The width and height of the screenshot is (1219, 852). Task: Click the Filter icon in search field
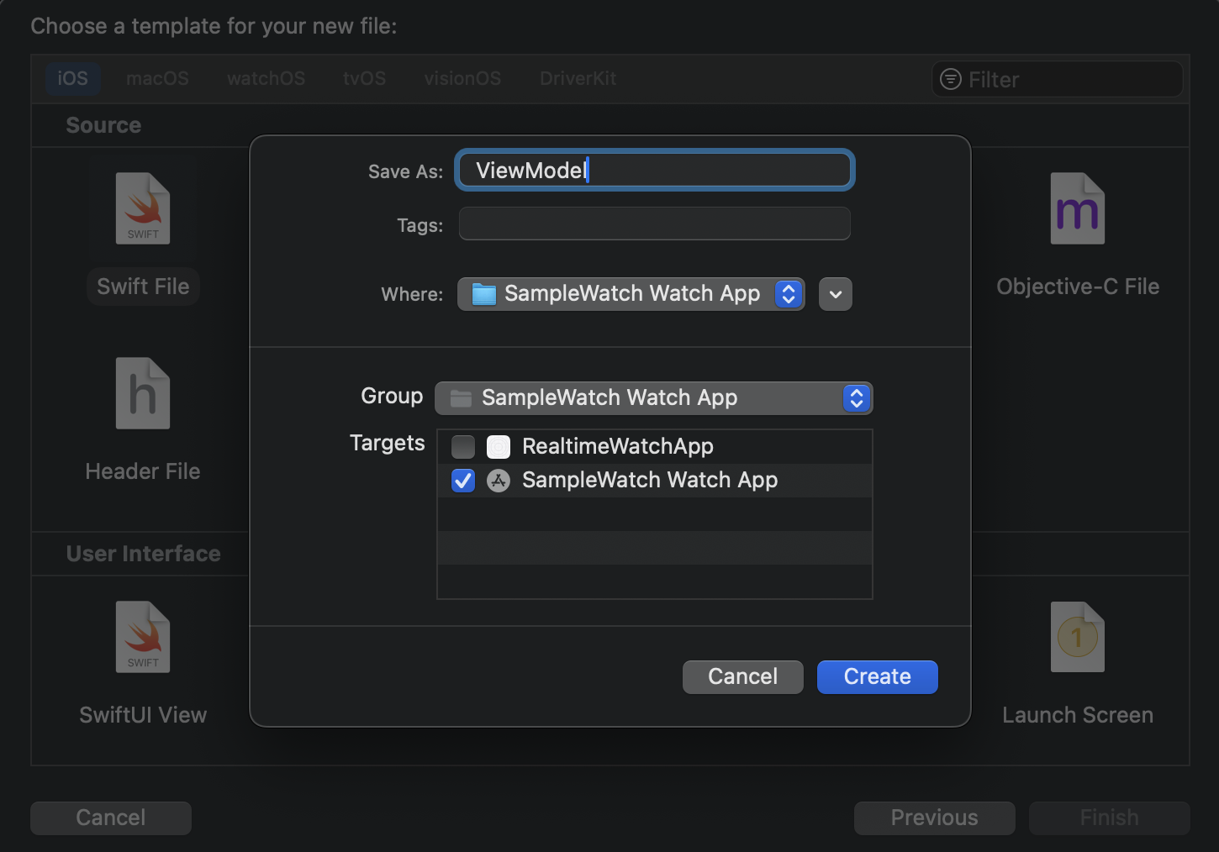(951, 79)
